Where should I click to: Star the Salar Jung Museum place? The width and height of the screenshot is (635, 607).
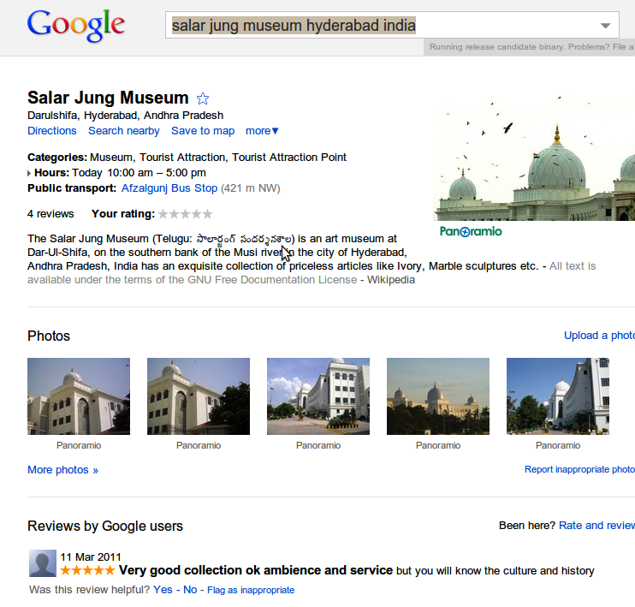tap(203, 98)
